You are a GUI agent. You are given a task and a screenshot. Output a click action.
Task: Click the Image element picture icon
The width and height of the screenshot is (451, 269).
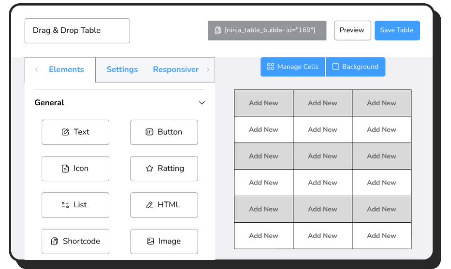point(150,241)
